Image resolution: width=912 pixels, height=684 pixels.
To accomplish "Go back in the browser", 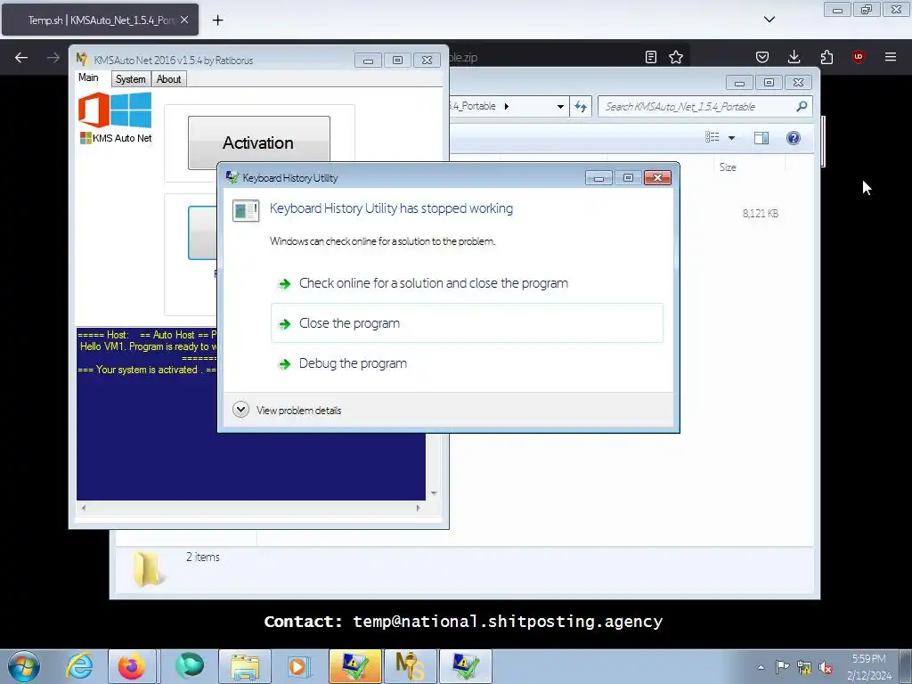I will (x=21, y=57).
